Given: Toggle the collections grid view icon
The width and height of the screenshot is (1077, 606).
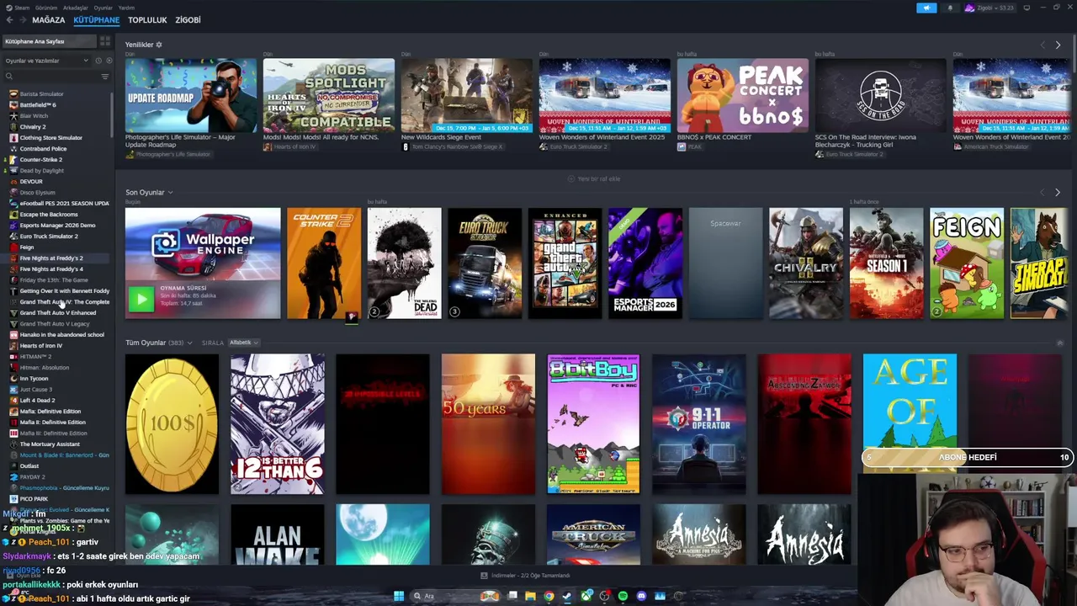Looking at the screenshot, I should [105, 41].
